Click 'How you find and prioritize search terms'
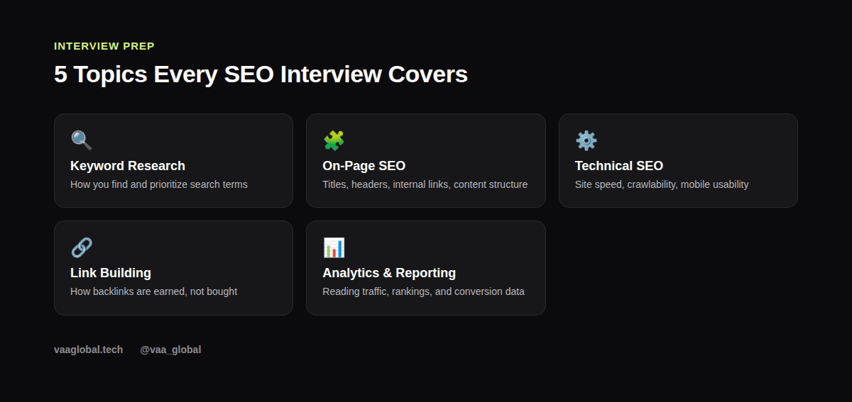Image resolution: width=852 pixels, height=402 pixels. [x=159, y=184]
